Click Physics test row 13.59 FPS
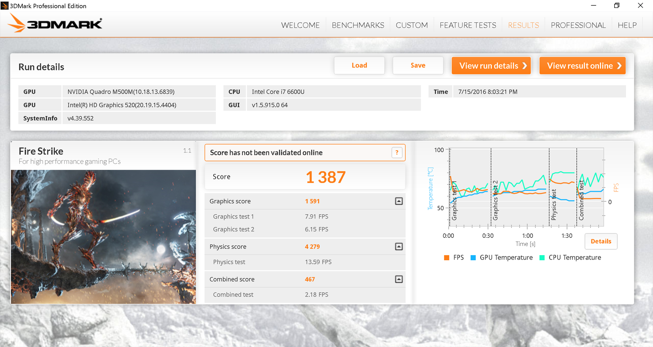Image resolution: width=653 pixels, height=347 pixels. (x=305, y=262)
